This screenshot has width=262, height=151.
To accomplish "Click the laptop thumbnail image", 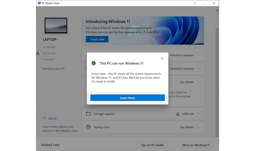I will point(56,26).
